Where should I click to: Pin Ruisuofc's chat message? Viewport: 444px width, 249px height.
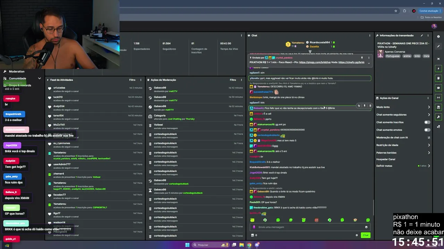point(364,106)
